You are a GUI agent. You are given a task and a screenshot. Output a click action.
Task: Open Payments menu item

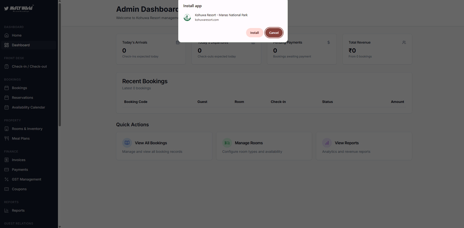coord(28,170)
